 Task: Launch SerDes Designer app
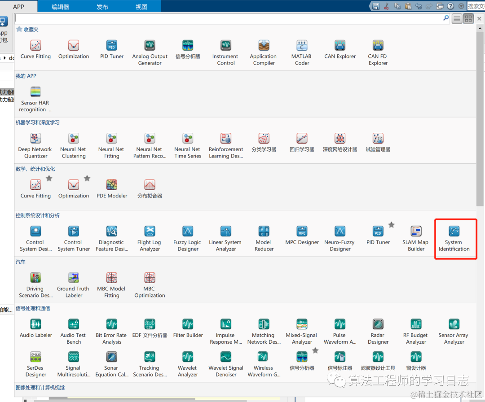tap(35, 364)
